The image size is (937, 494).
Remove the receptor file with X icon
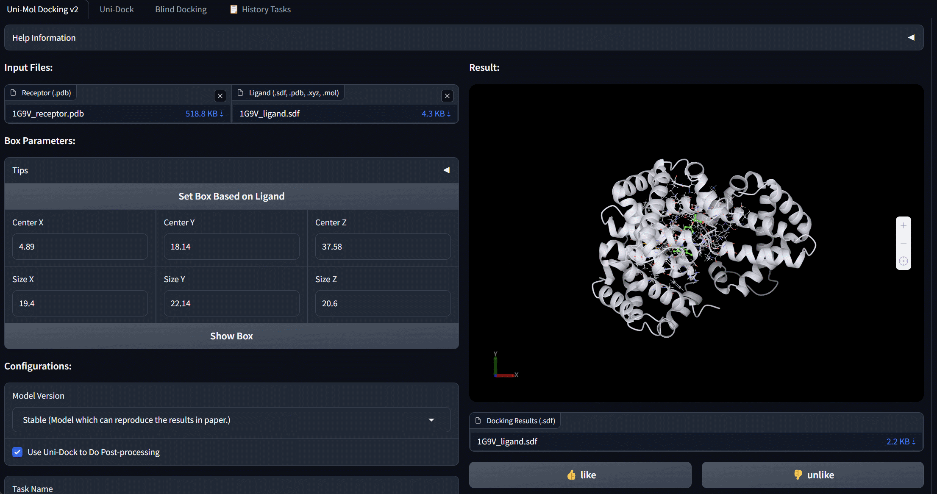[220, 96]
